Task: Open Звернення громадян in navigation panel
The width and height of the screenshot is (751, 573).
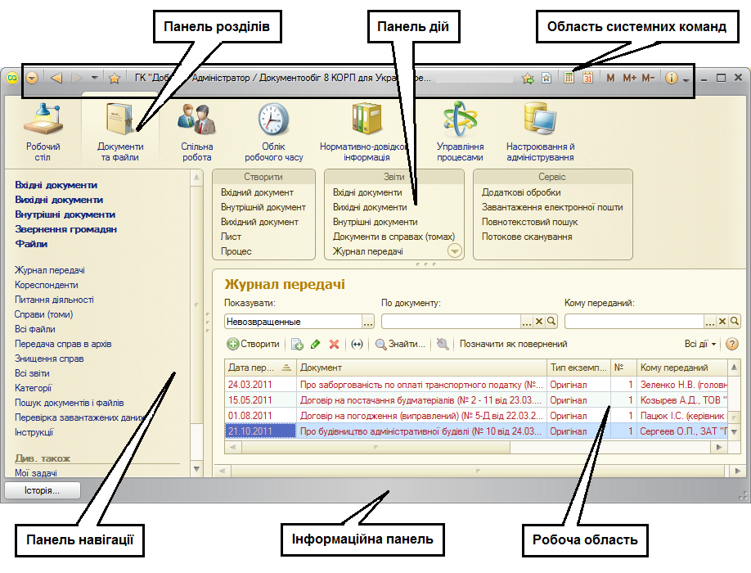Action: coord(65,229)
